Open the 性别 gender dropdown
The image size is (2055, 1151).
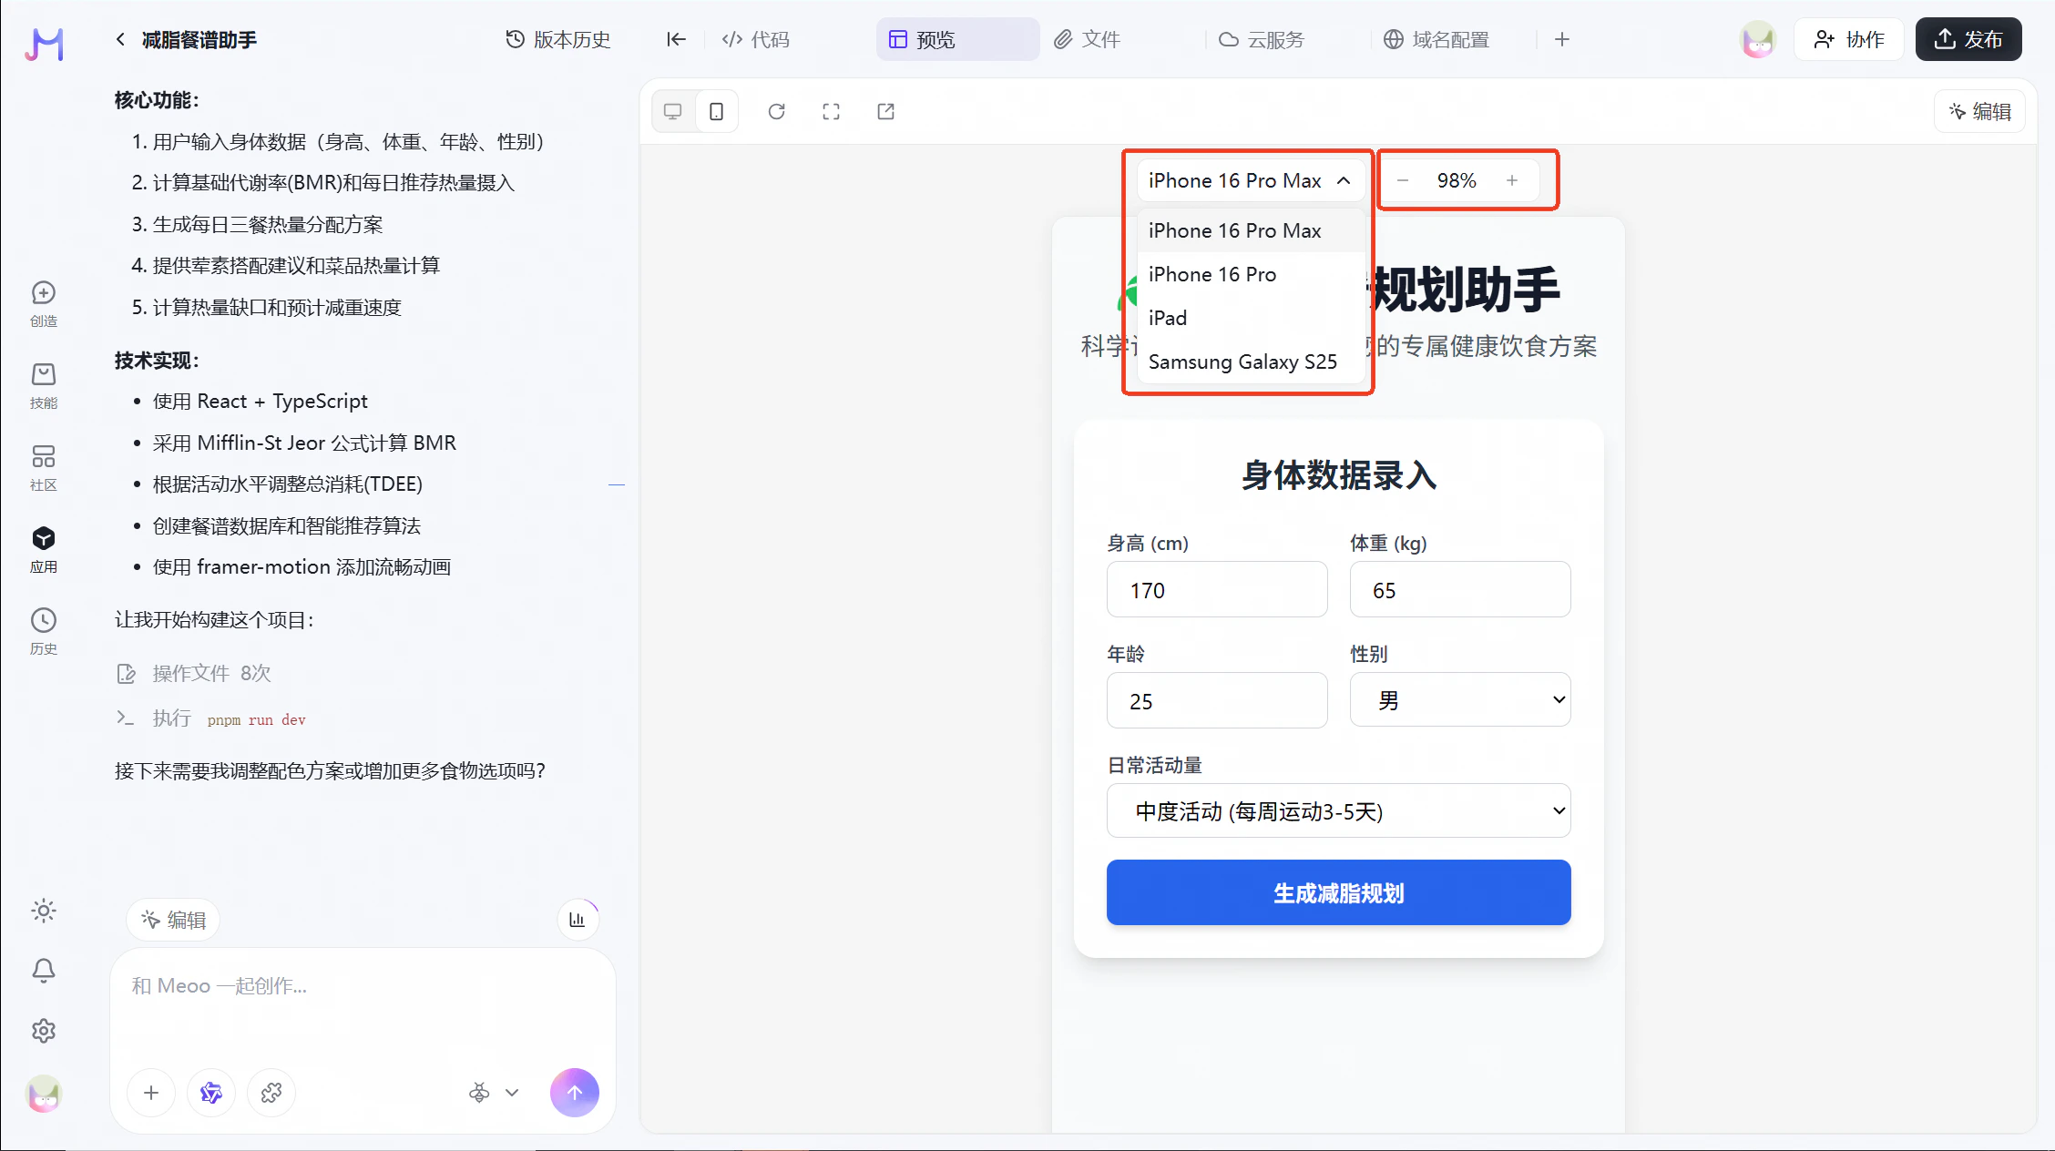point(1459,699)
